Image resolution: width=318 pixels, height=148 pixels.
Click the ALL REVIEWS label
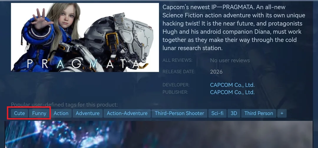click(x=178, y=60)
